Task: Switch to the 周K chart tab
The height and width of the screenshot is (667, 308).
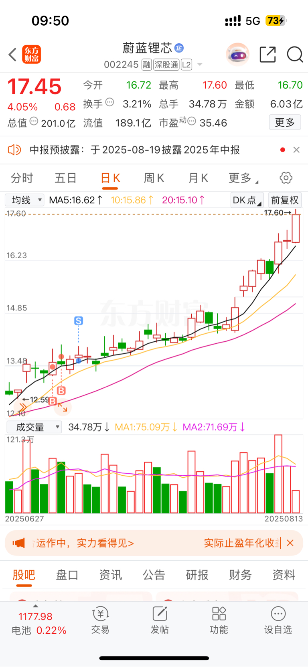Action: (x=154, y=178)
